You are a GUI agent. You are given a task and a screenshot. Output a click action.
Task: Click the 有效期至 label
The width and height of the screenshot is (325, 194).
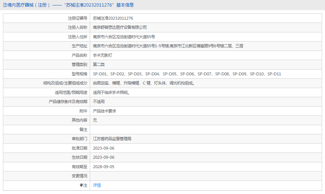[x=80, y=167]
